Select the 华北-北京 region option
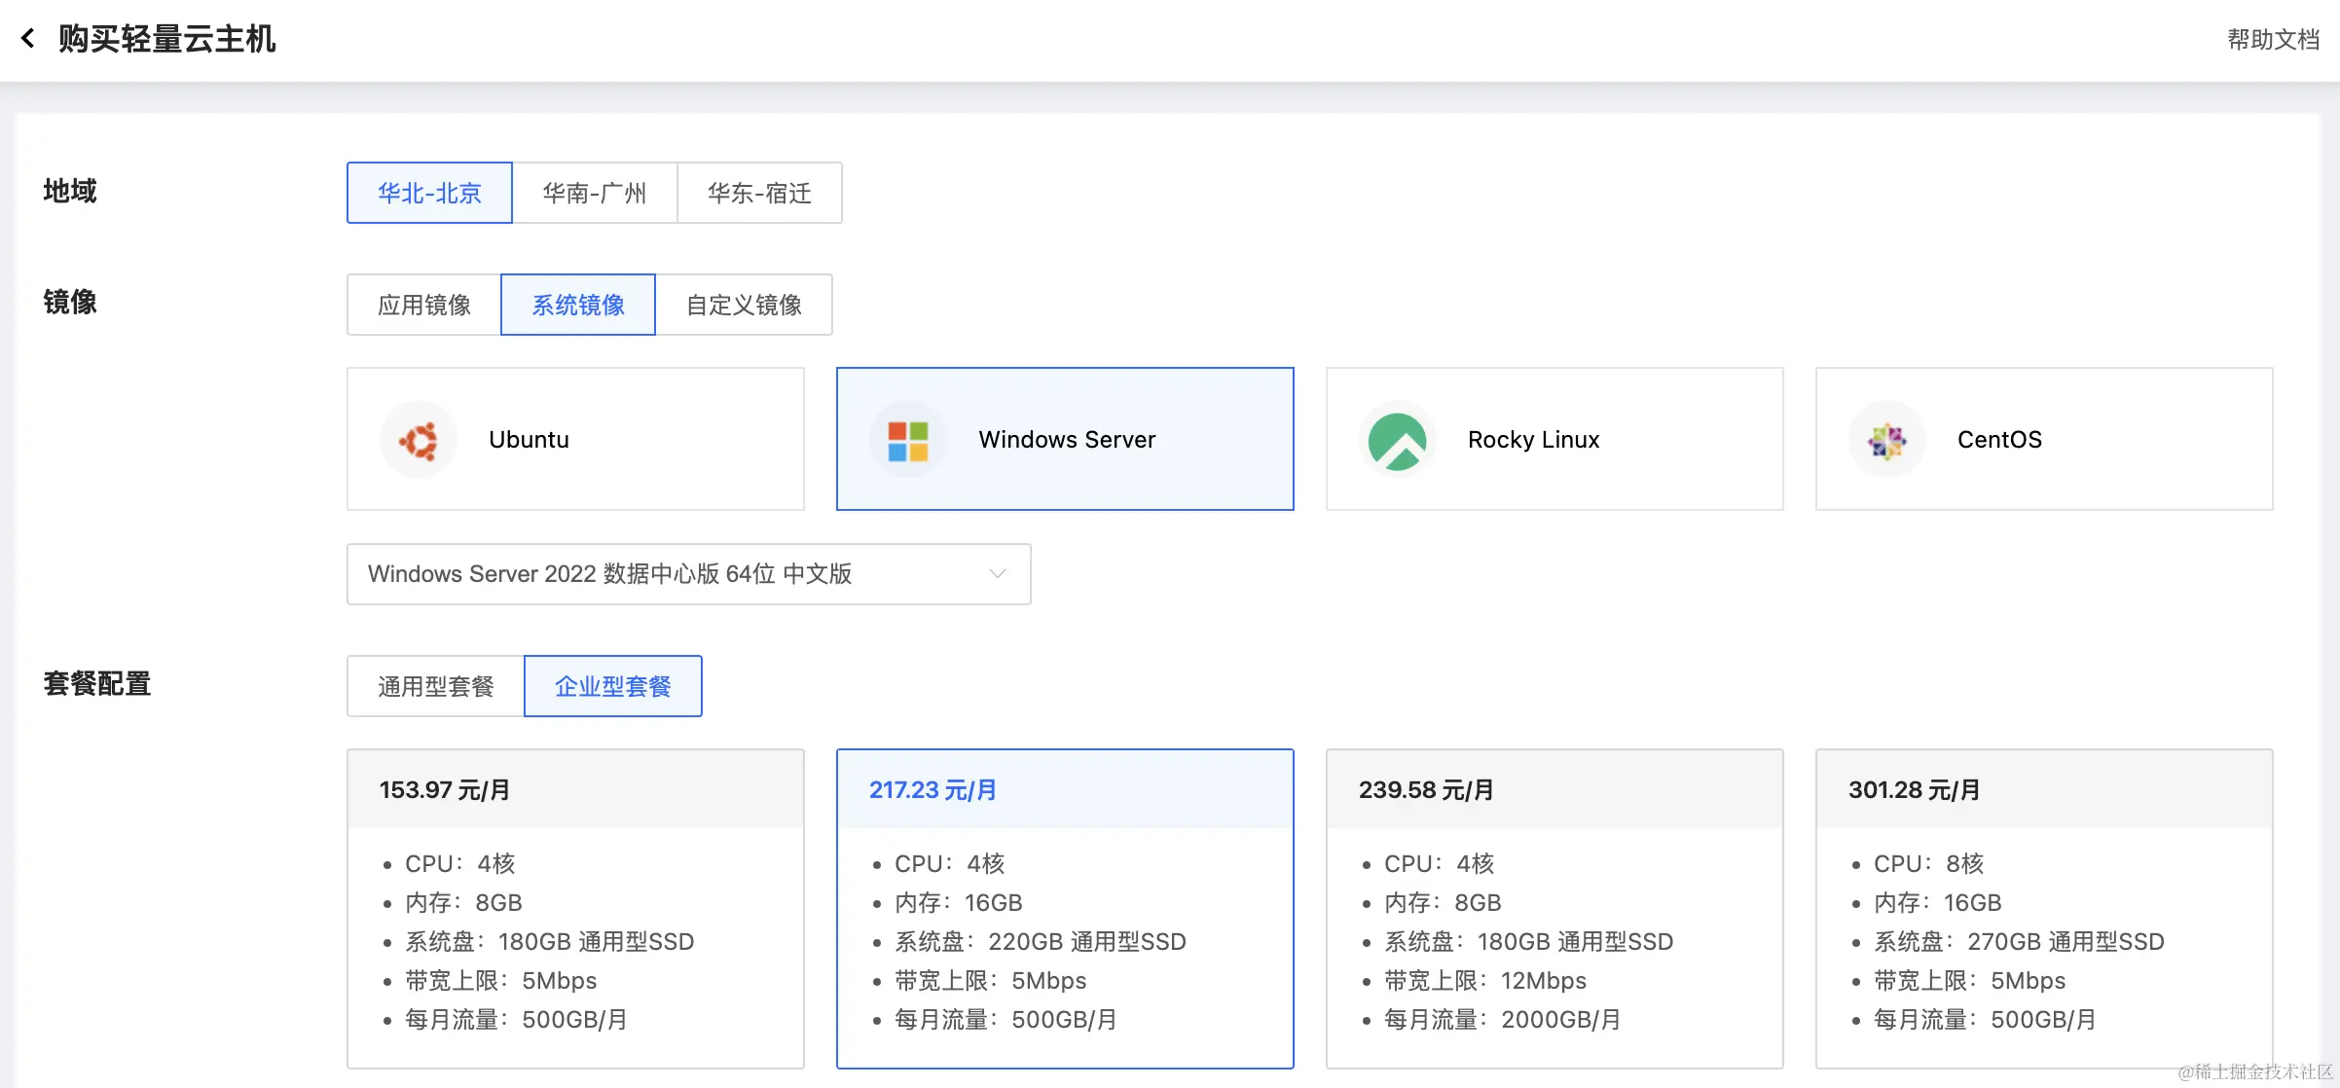 (x=429, y=193)
